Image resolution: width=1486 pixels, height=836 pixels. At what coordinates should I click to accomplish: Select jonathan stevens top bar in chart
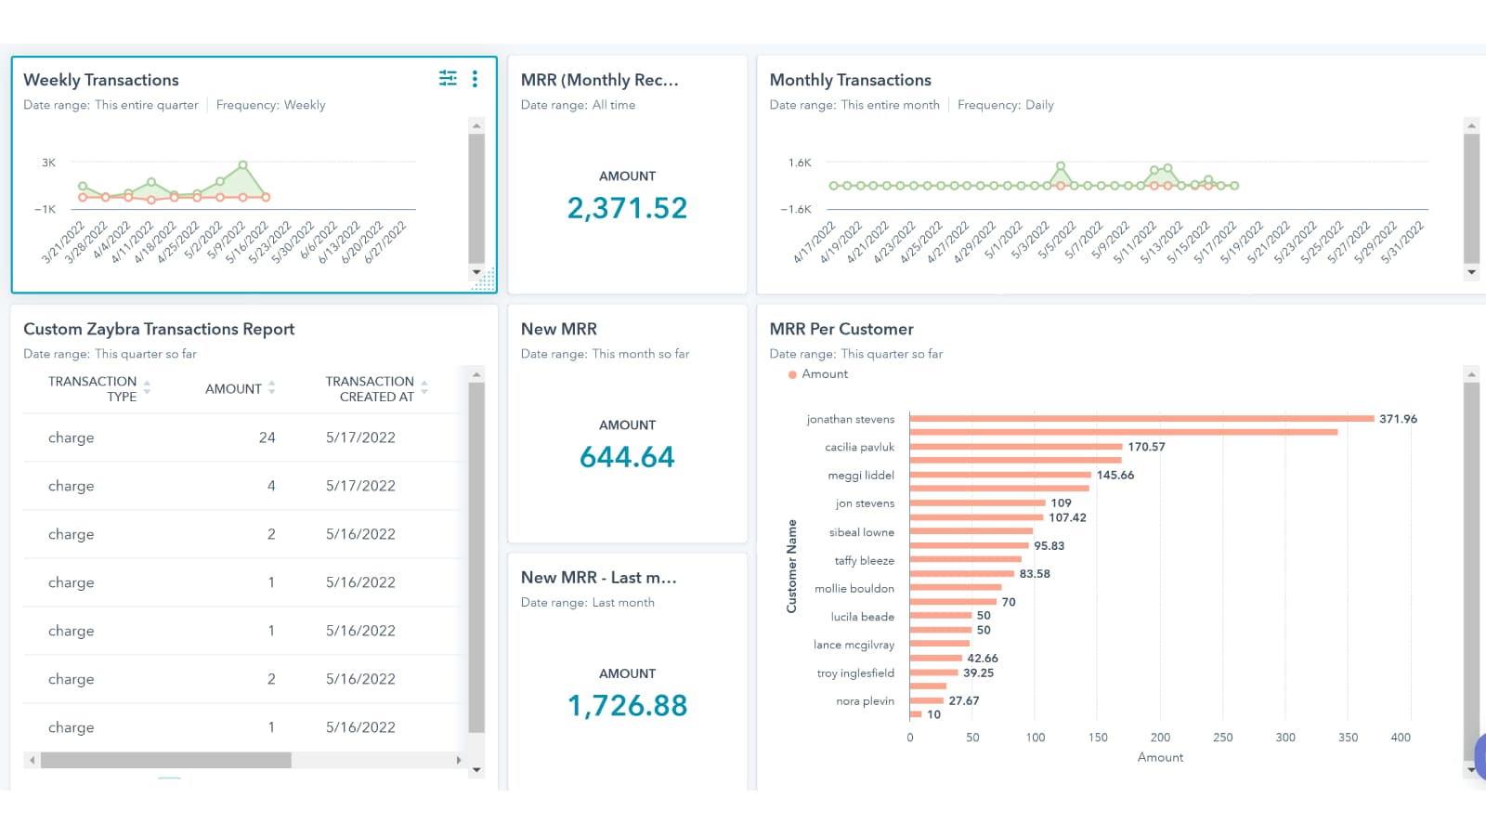tap(1141, 419)
